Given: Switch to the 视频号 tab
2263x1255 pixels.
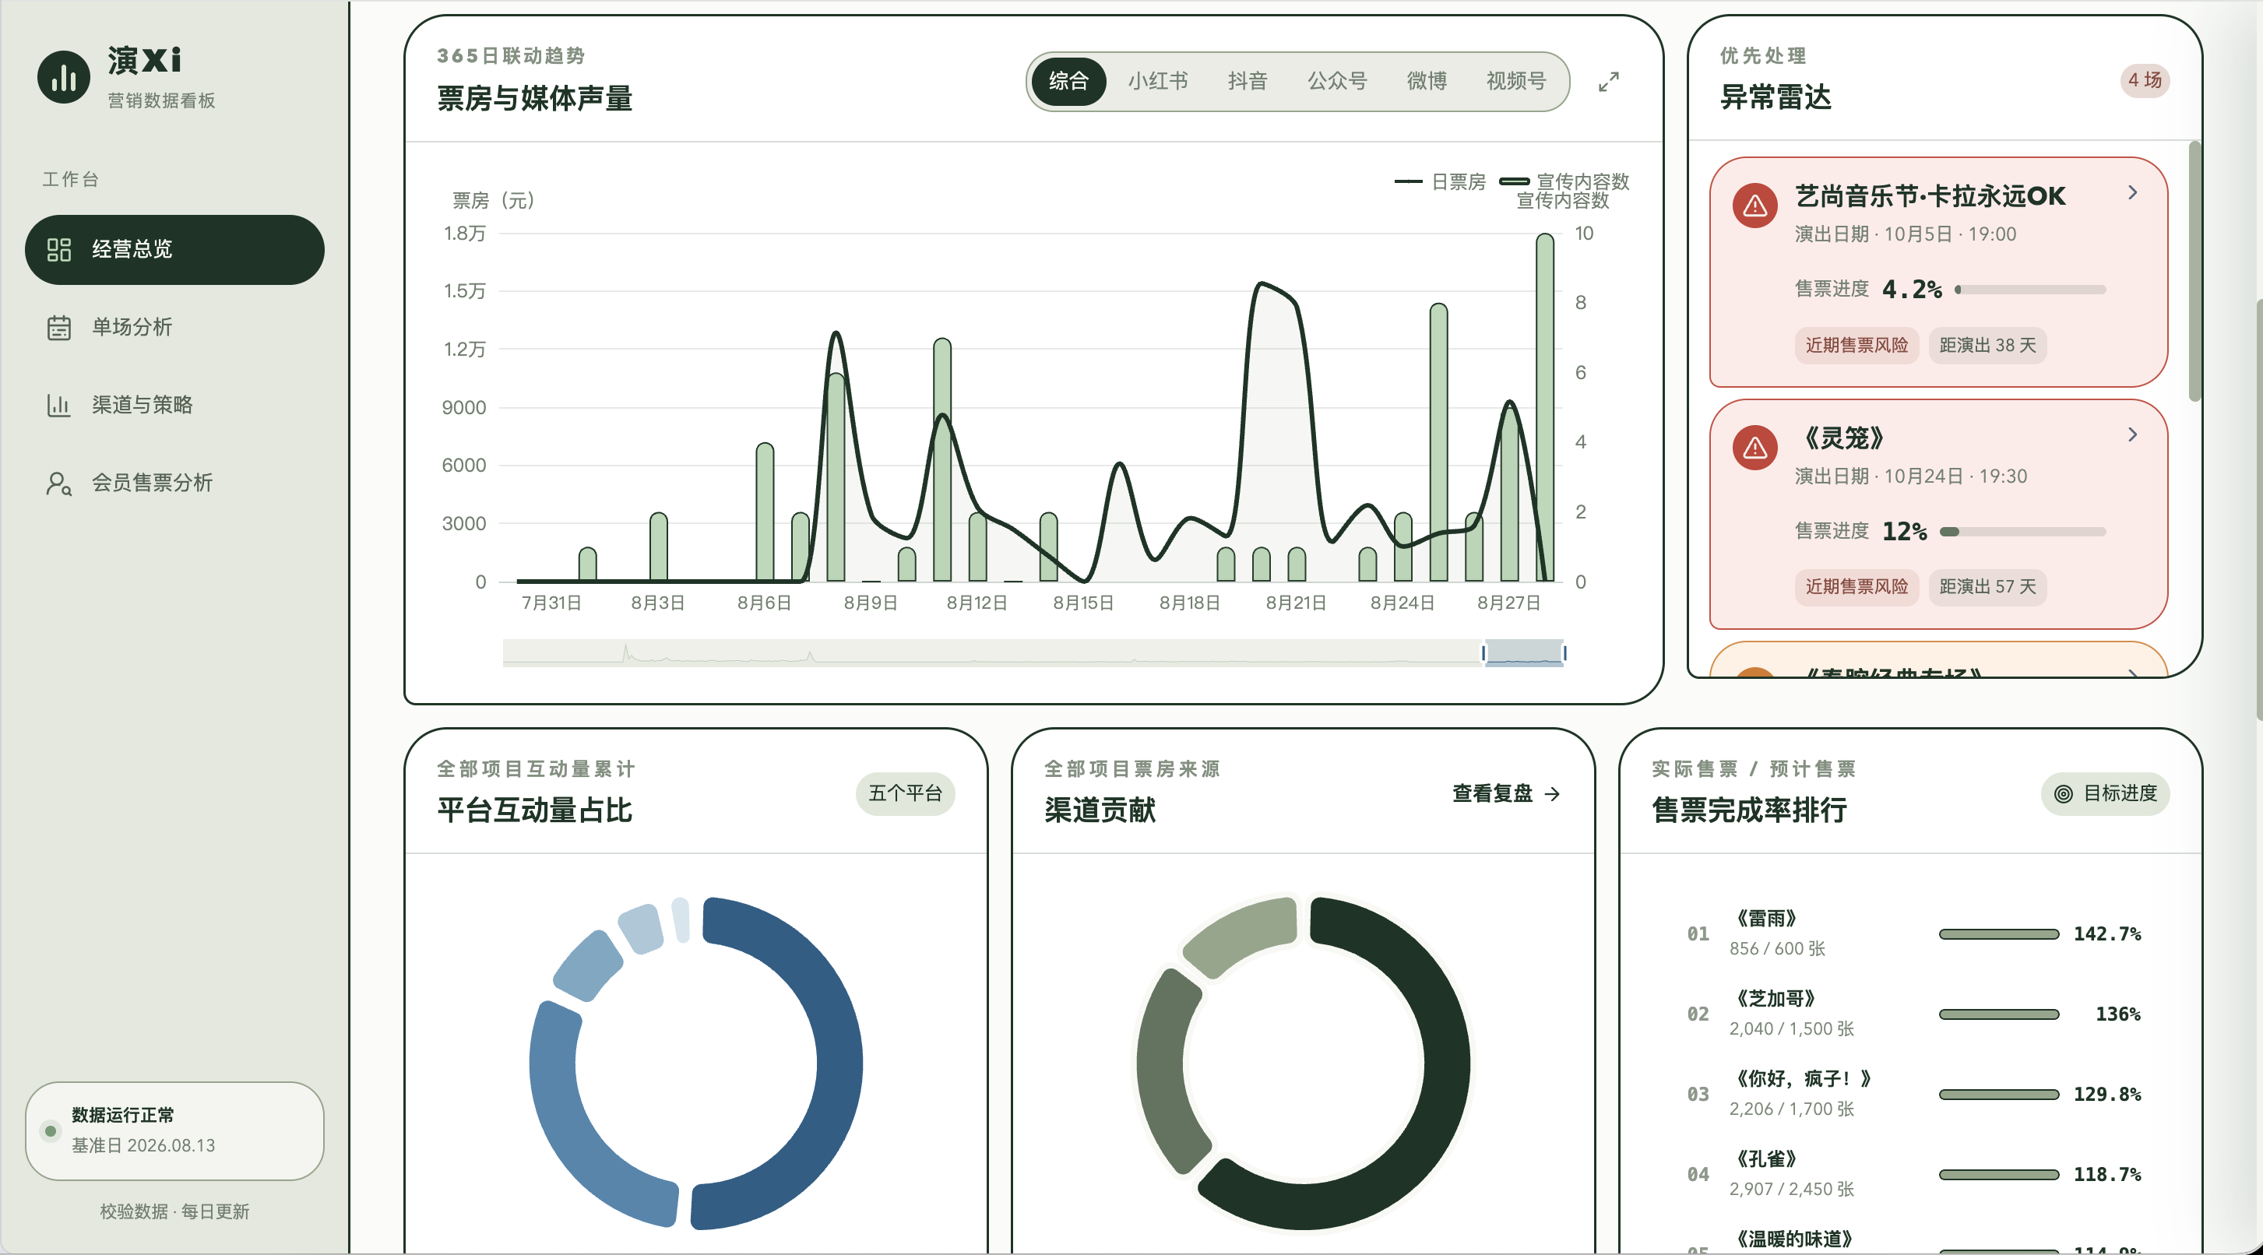Looking at the screenshot, I should 1516,81.
